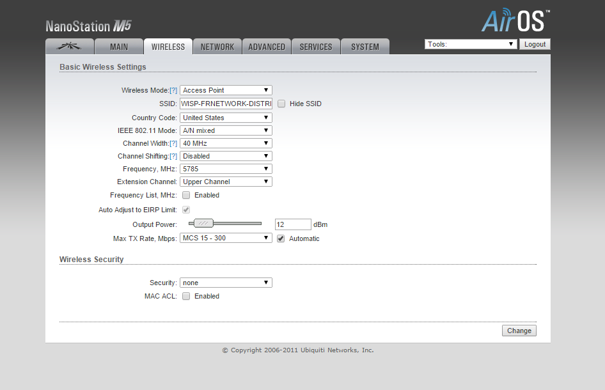Select the WIRELESS tab
605x390 pixels.
point(168,47)
